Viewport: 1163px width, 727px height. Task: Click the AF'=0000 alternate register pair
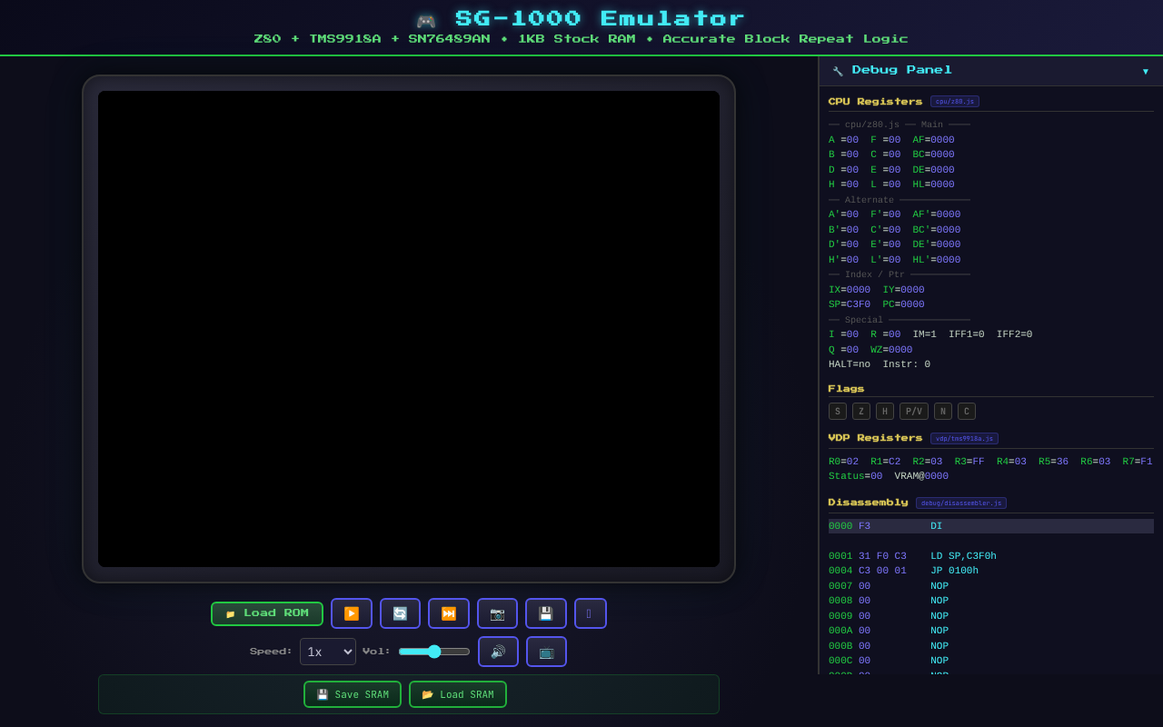click(937, 214)
